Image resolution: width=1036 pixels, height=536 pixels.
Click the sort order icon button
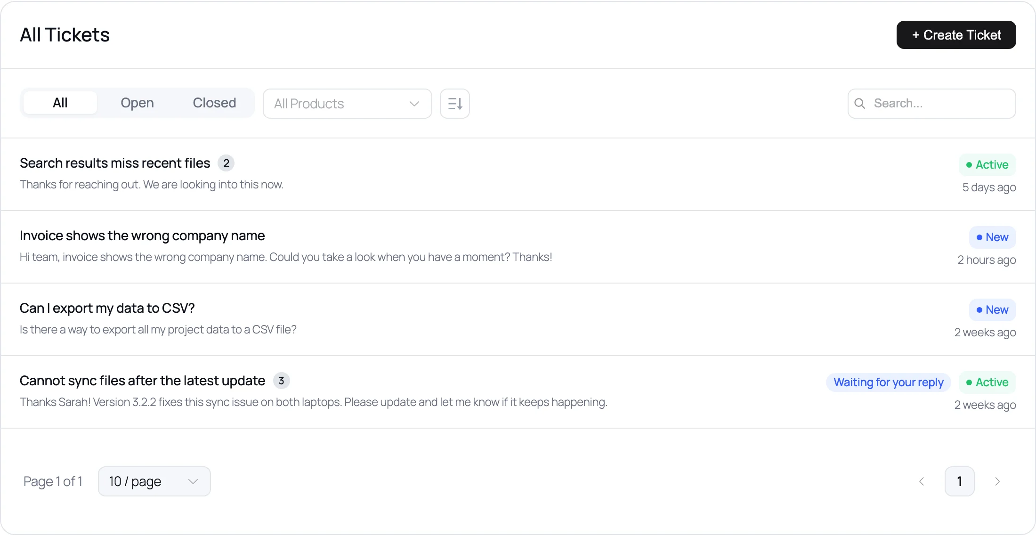455,104
